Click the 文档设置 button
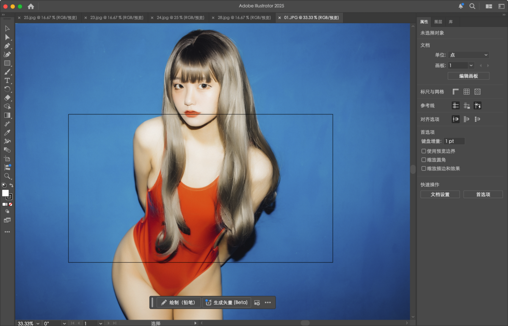508x326 pixels. pyautogui.click(x=440, y=194)
